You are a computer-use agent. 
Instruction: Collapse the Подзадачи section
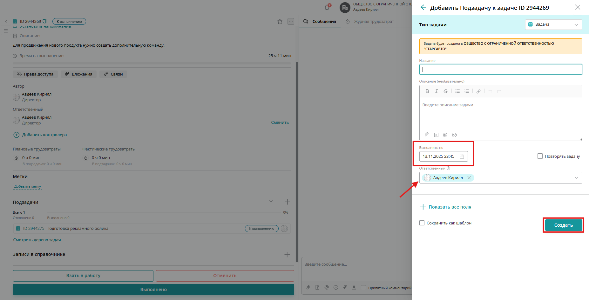pyautogui.click(x=271, y=202)
